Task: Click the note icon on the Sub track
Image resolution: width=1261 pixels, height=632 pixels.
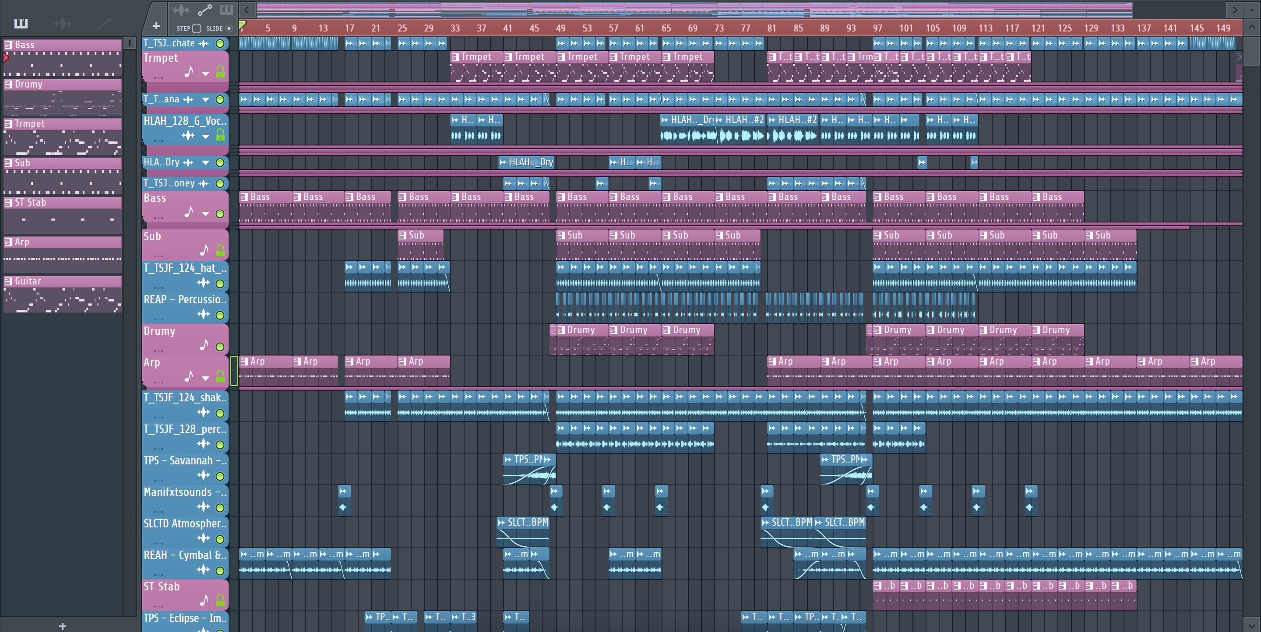Action: (x=204, y=250)
